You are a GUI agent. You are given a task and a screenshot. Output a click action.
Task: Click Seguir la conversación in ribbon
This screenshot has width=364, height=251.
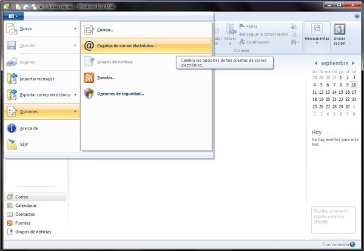click(x=264, y=34)
